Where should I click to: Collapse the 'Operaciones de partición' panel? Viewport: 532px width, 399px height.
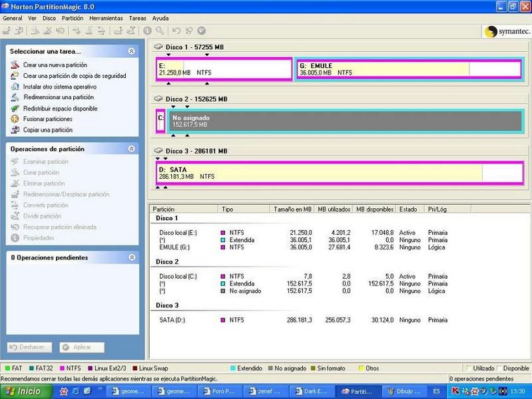[x=131, y=149]
